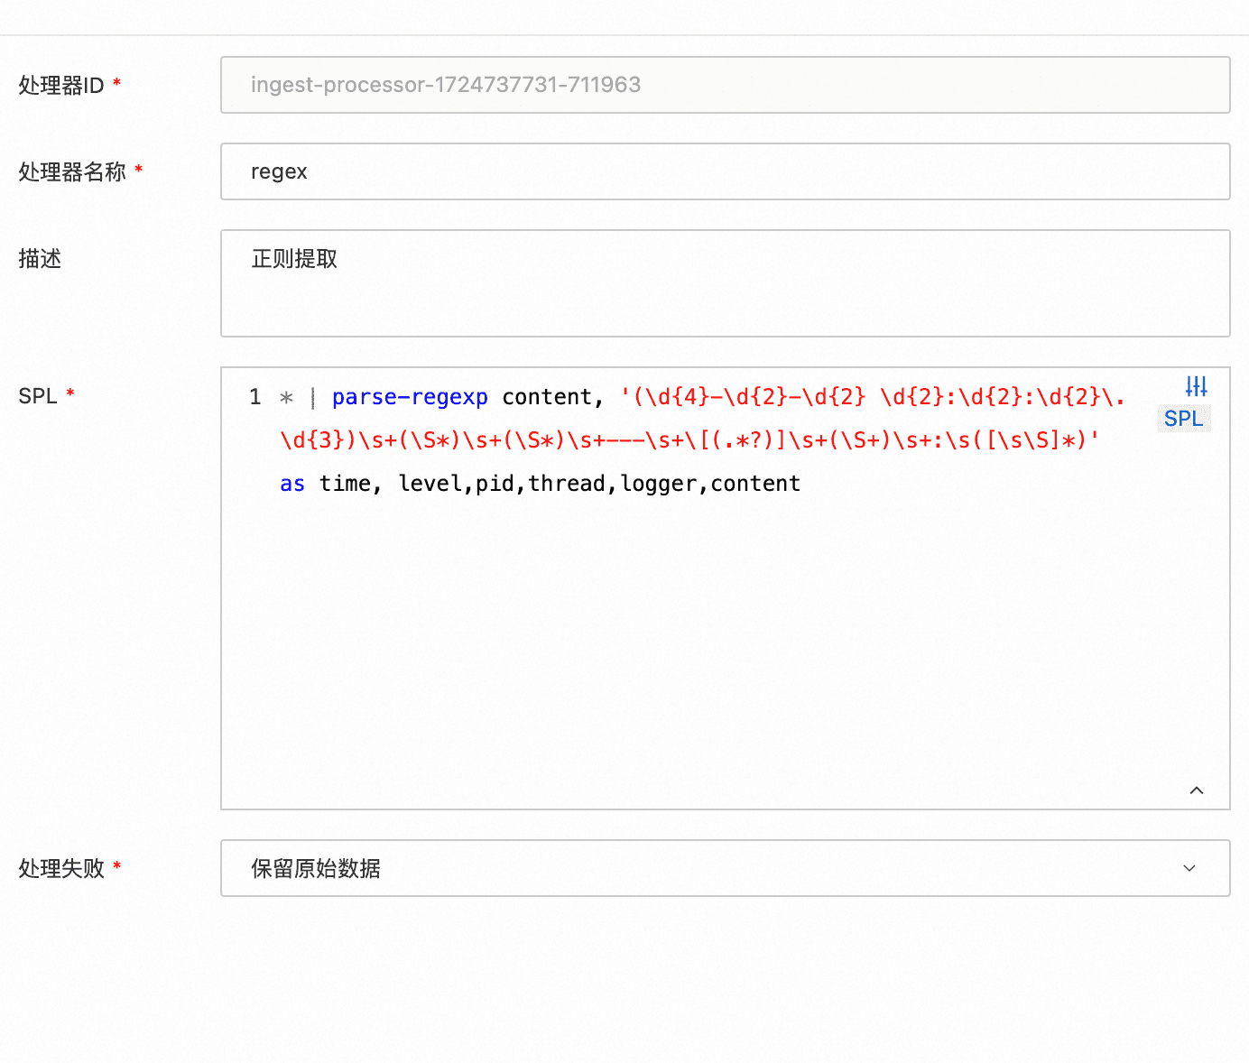Image resolution: width=1249 pixels, height=1063 pixels.
Task: Open the 处理失败 dropdown showing 保留原始数据
Action: [x=704, y=868]
